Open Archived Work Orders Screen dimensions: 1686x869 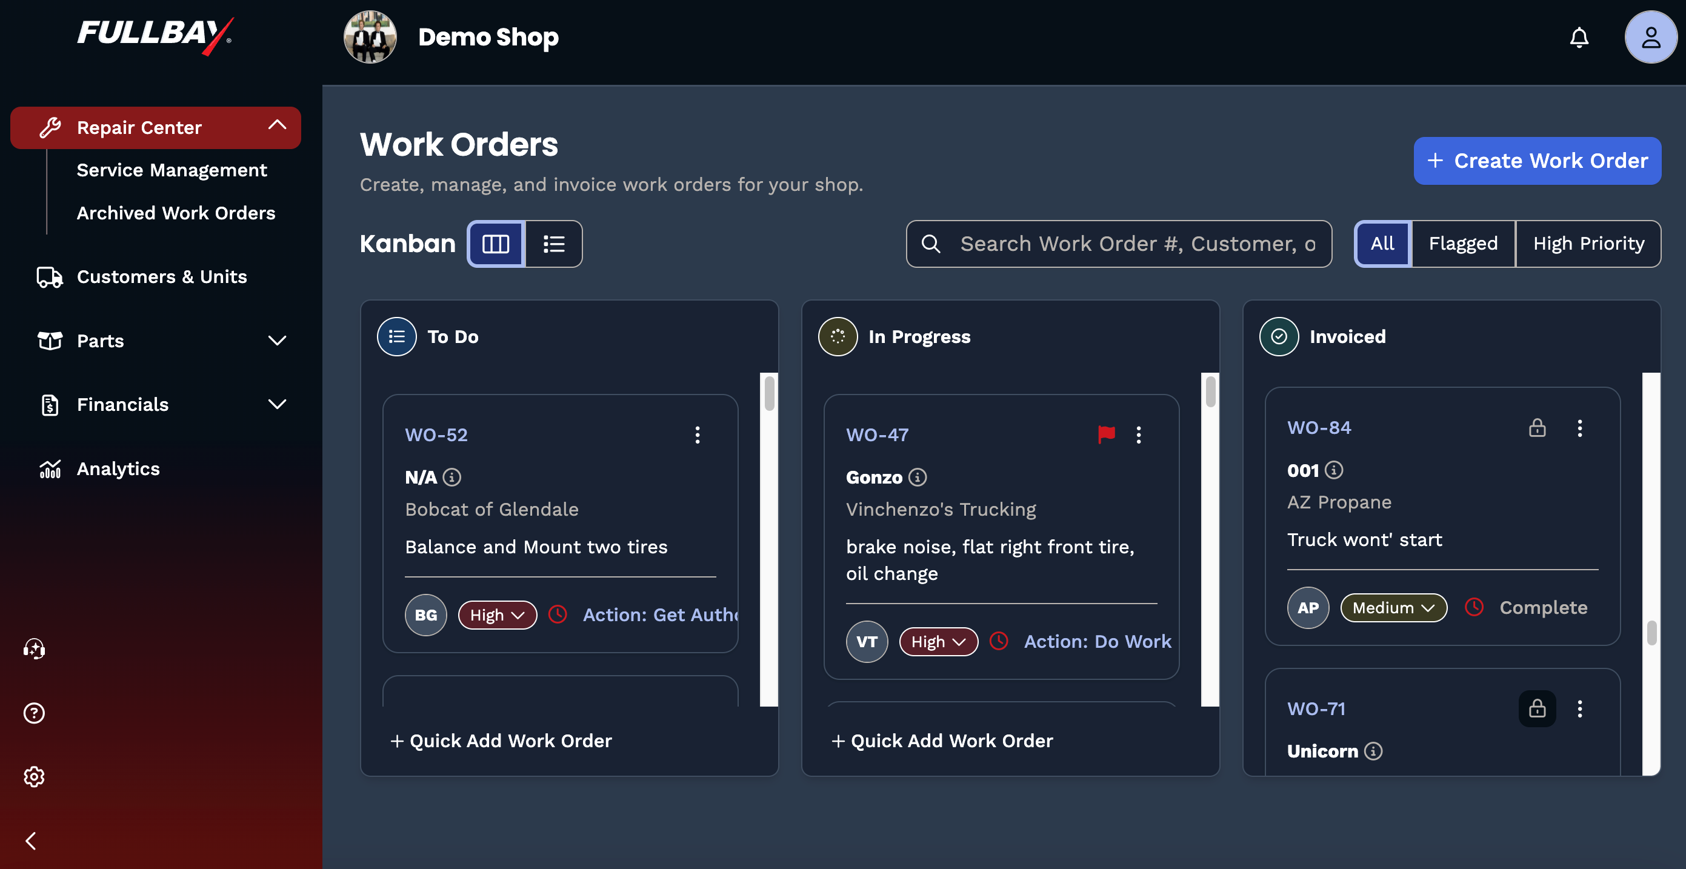(x=176, y=213)
